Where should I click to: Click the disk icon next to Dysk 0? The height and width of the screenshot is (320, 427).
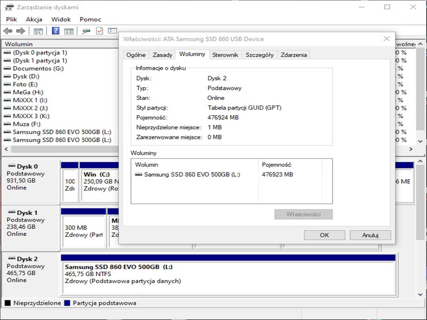[12, 166]
